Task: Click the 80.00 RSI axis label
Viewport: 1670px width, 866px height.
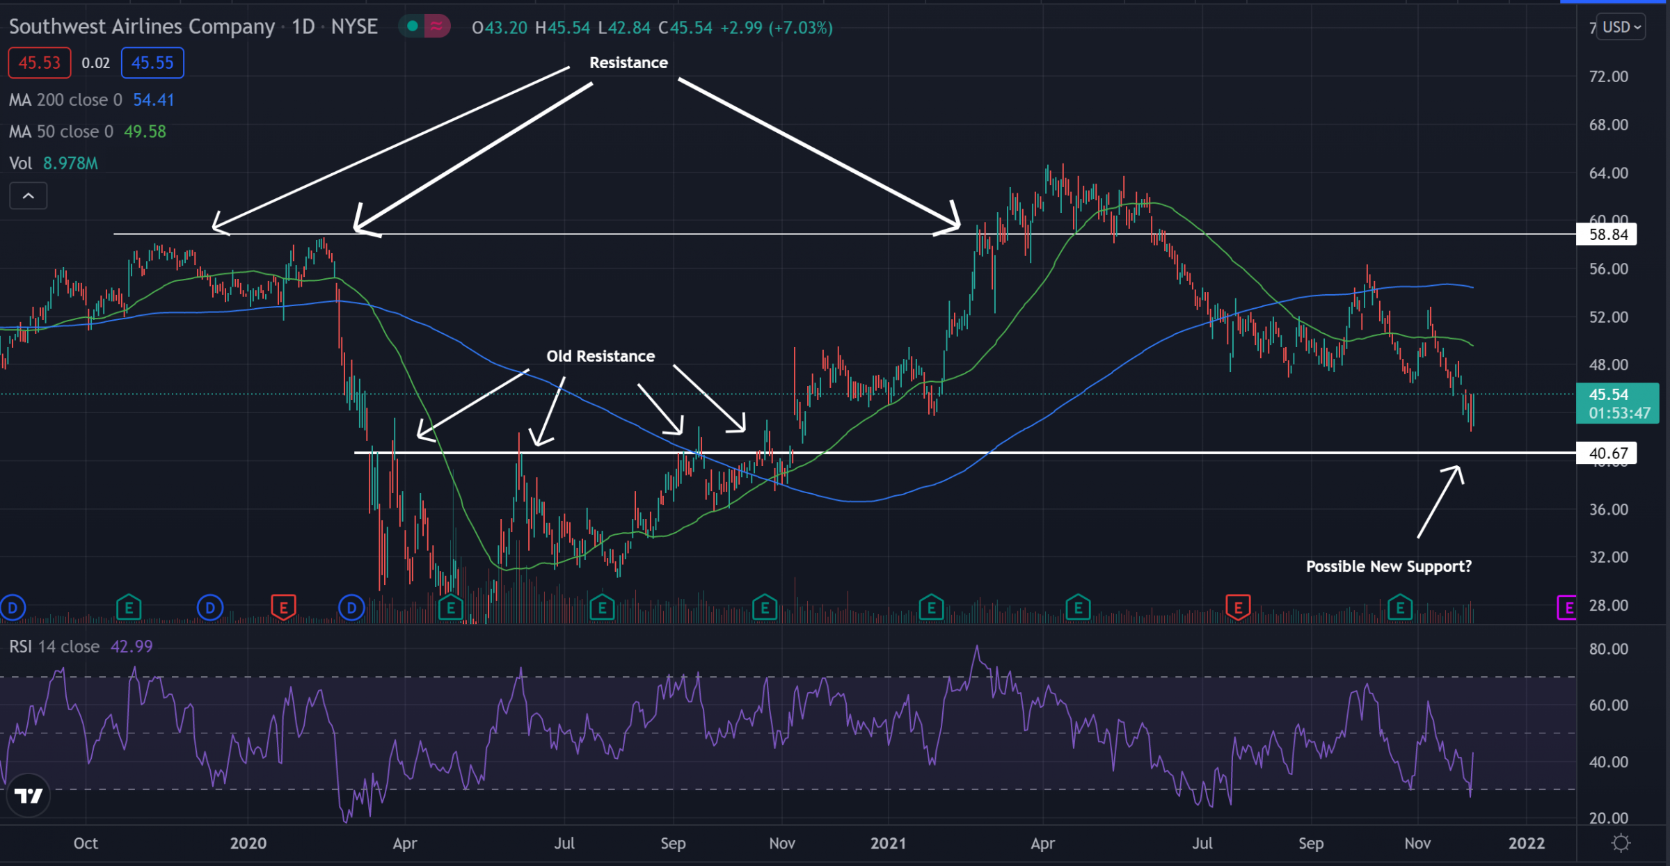Action: coord(1609,649)
